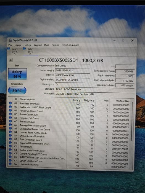Screen dimensions: 145x193
Task: Click the Tryb transferu field SATA/600
Action: pos(72,80)
